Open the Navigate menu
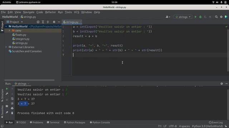229x128 pixels. tap(29, 12)
